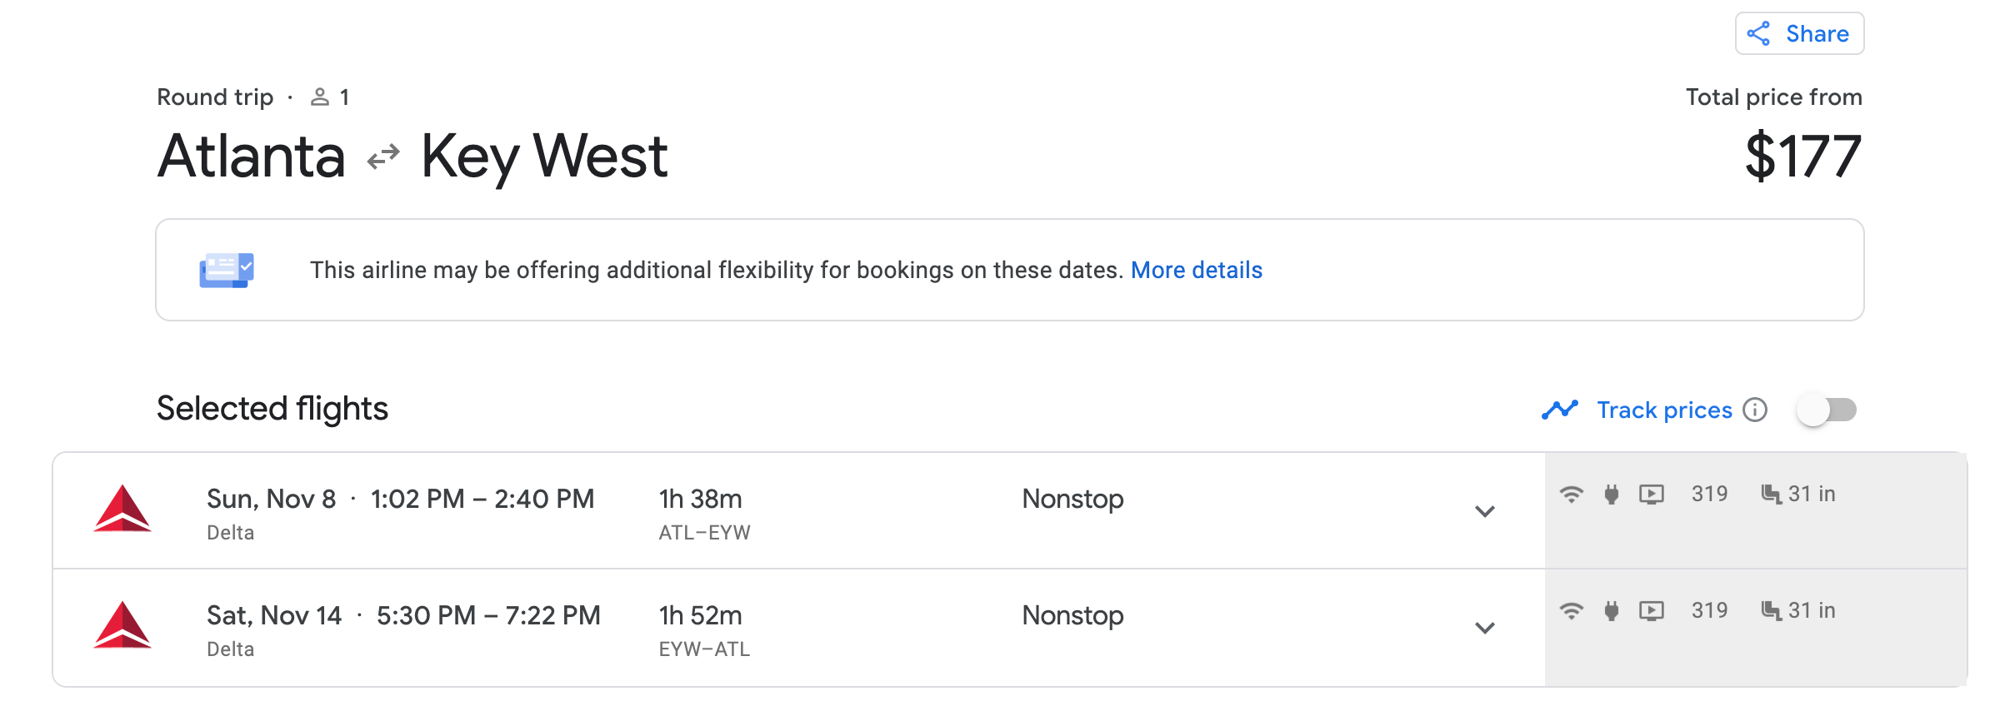Enable the Track prices toggle

point(1826,410)
